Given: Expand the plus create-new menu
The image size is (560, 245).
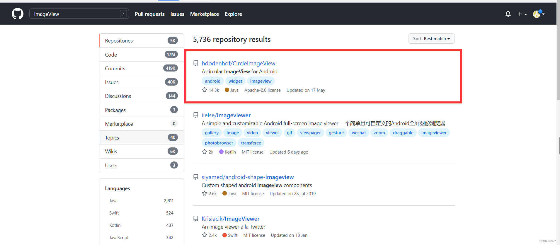Looking at the screenshot, I should [x=522, y=14].
